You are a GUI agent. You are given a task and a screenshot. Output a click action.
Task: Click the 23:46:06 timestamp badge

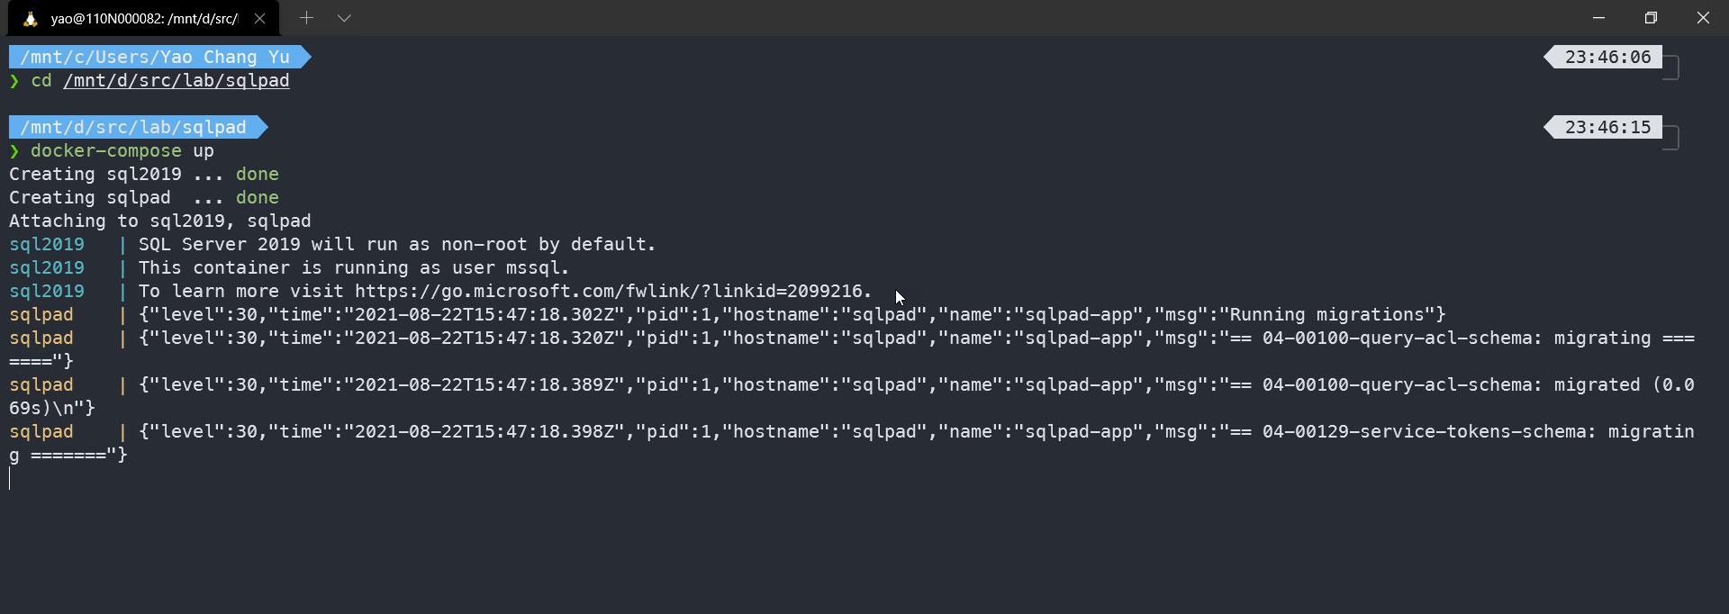click(1607, 57)
